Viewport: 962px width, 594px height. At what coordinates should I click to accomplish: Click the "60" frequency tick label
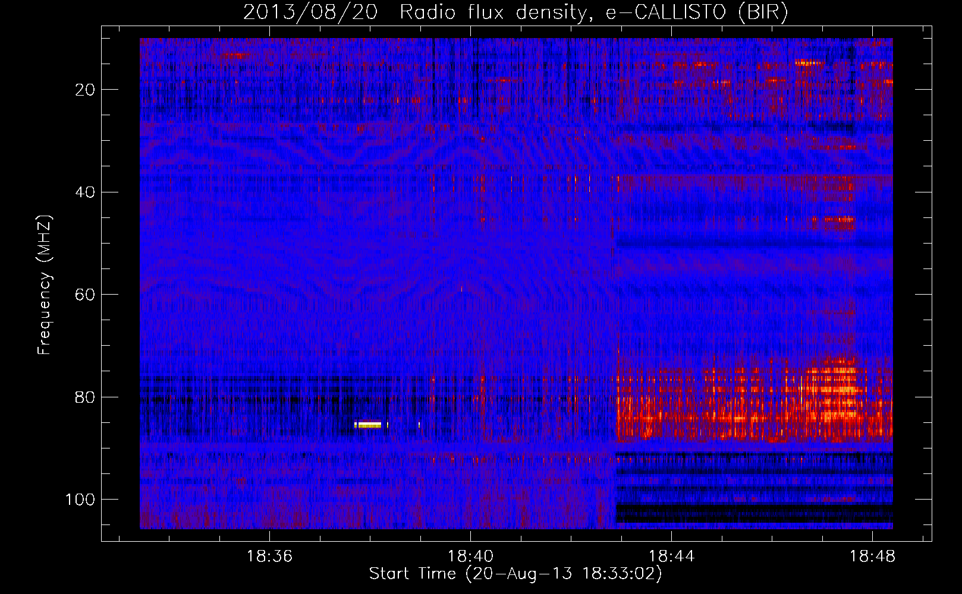tap(85, 295)
